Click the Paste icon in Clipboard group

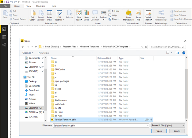tap(5, 13)
